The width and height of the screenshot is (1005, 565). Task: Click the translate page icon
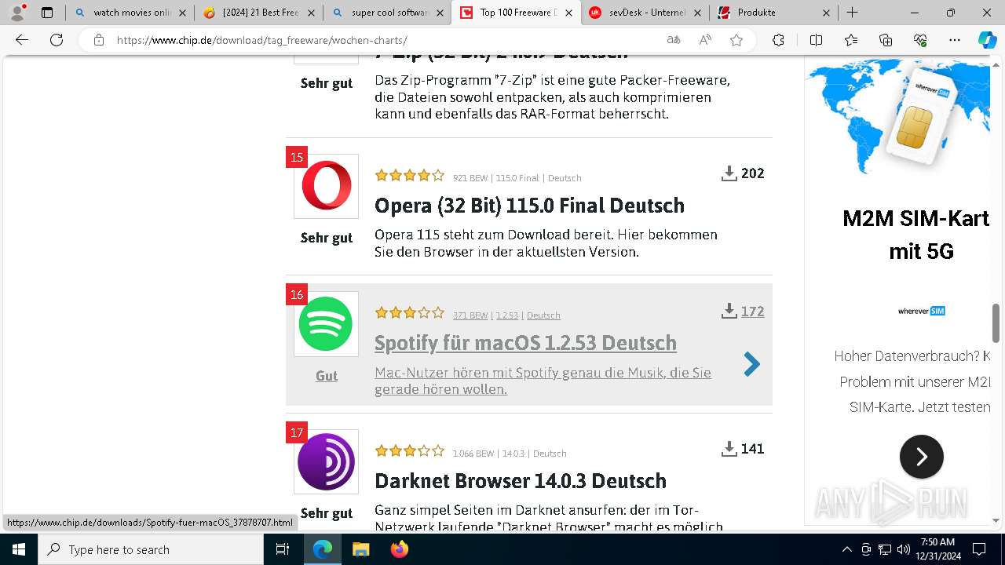pos(674,40)
